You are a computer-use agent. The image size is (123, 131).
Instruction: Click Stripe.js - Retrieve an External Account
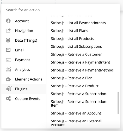coord(76,123)
